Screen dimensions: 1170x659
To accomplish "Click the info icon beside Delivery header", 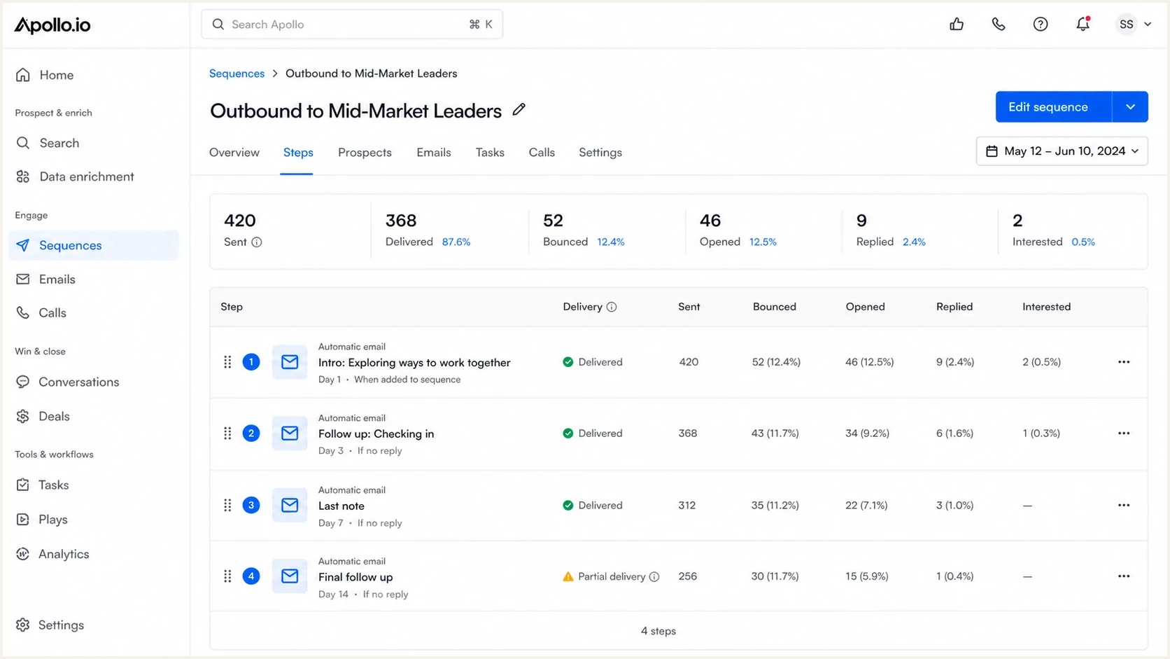I will pos(612,307).
